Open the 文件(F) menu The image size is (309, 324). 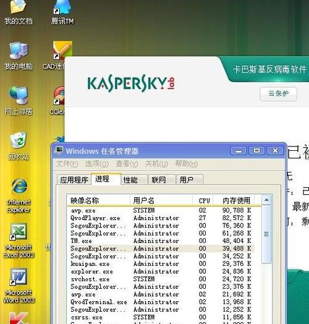coord(67,164)
